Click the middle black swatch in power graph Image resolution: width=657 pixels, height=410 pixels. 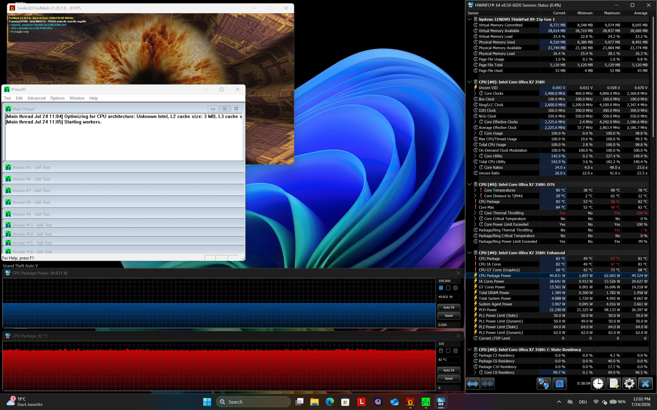coord(448,288)
